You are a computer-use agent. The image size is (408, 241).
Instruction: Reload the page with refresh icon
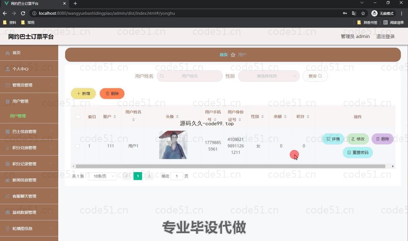(x=23, y=13)
